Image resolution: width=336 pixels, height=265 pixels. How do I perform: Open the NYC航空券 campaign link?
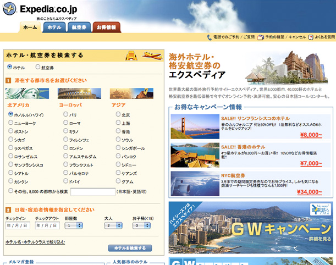coord(233,175)
